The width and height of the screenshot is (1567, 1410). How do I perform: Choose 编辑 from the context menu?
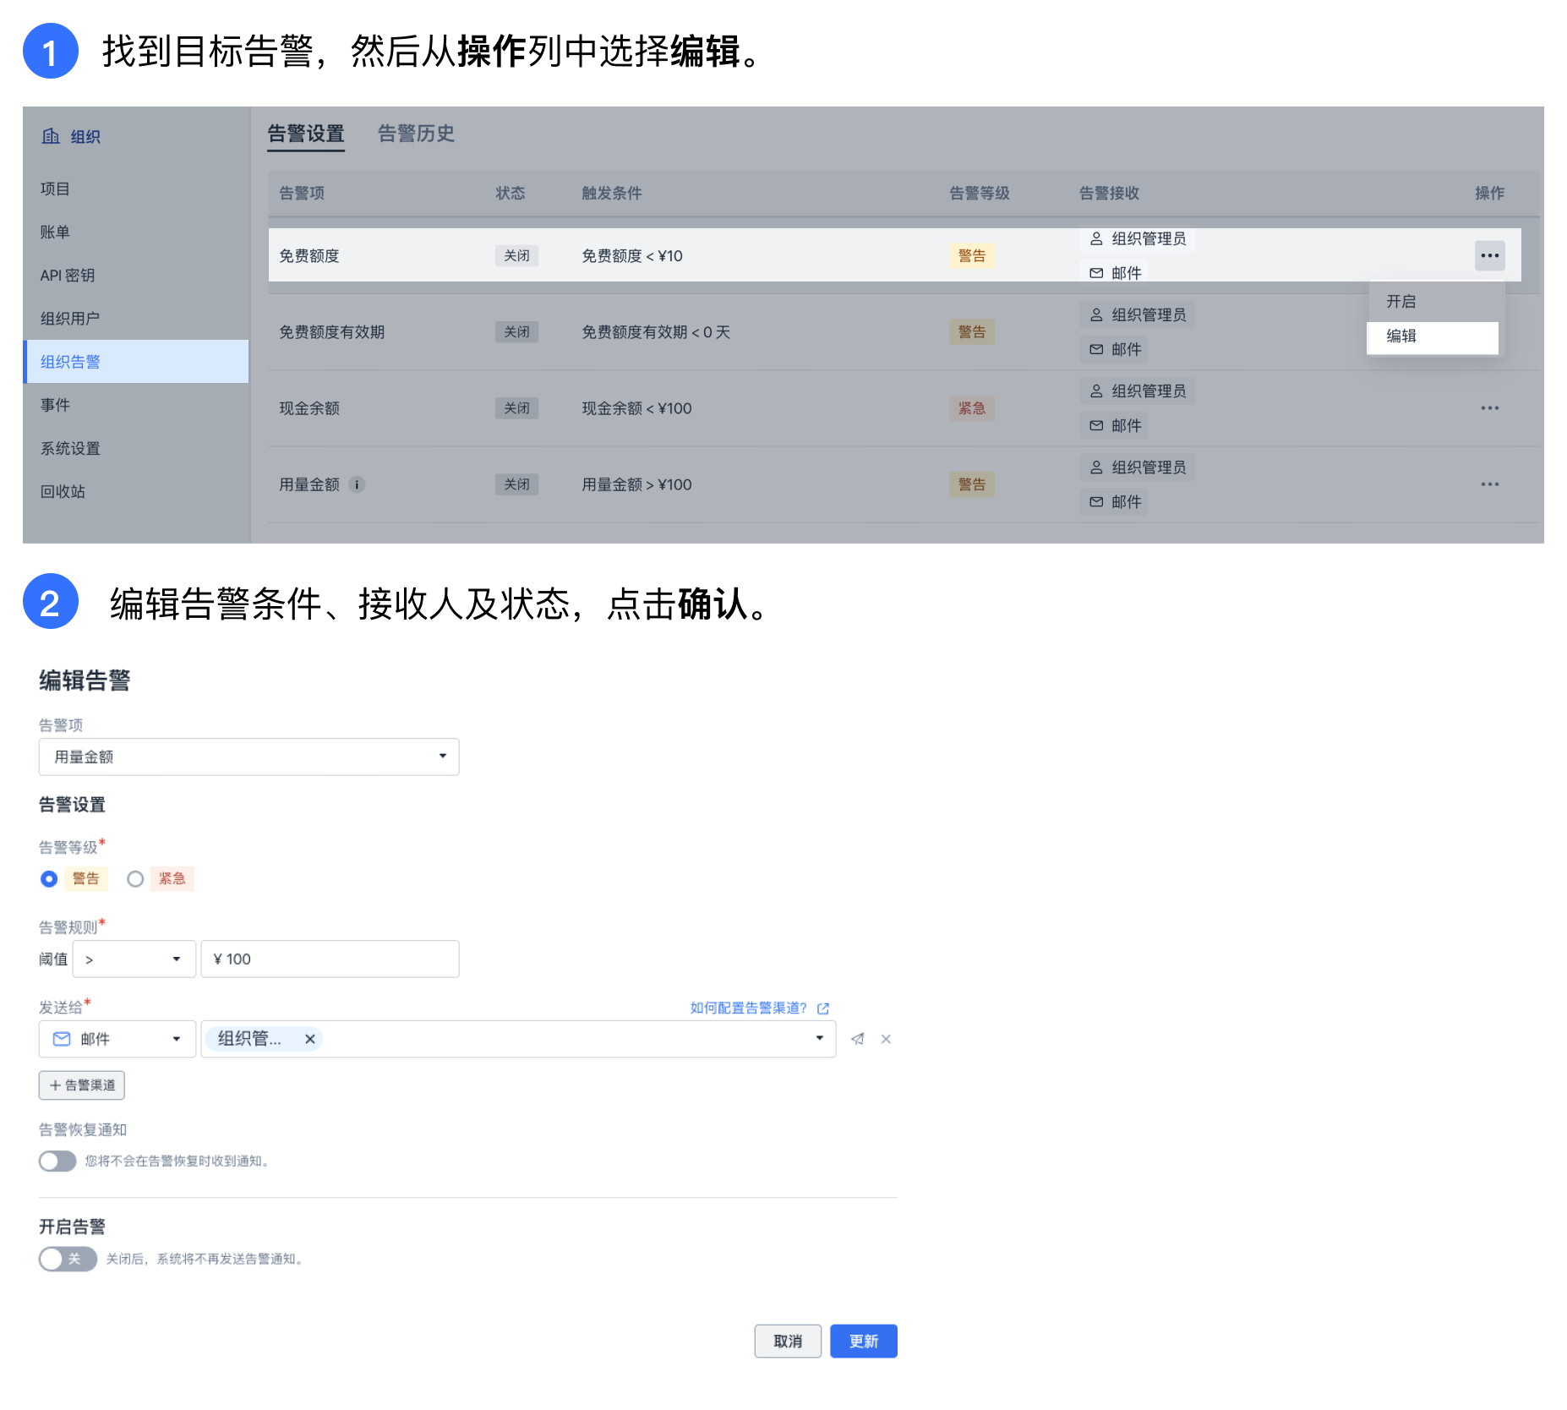pyautogui.click(x=1433, y=336)
